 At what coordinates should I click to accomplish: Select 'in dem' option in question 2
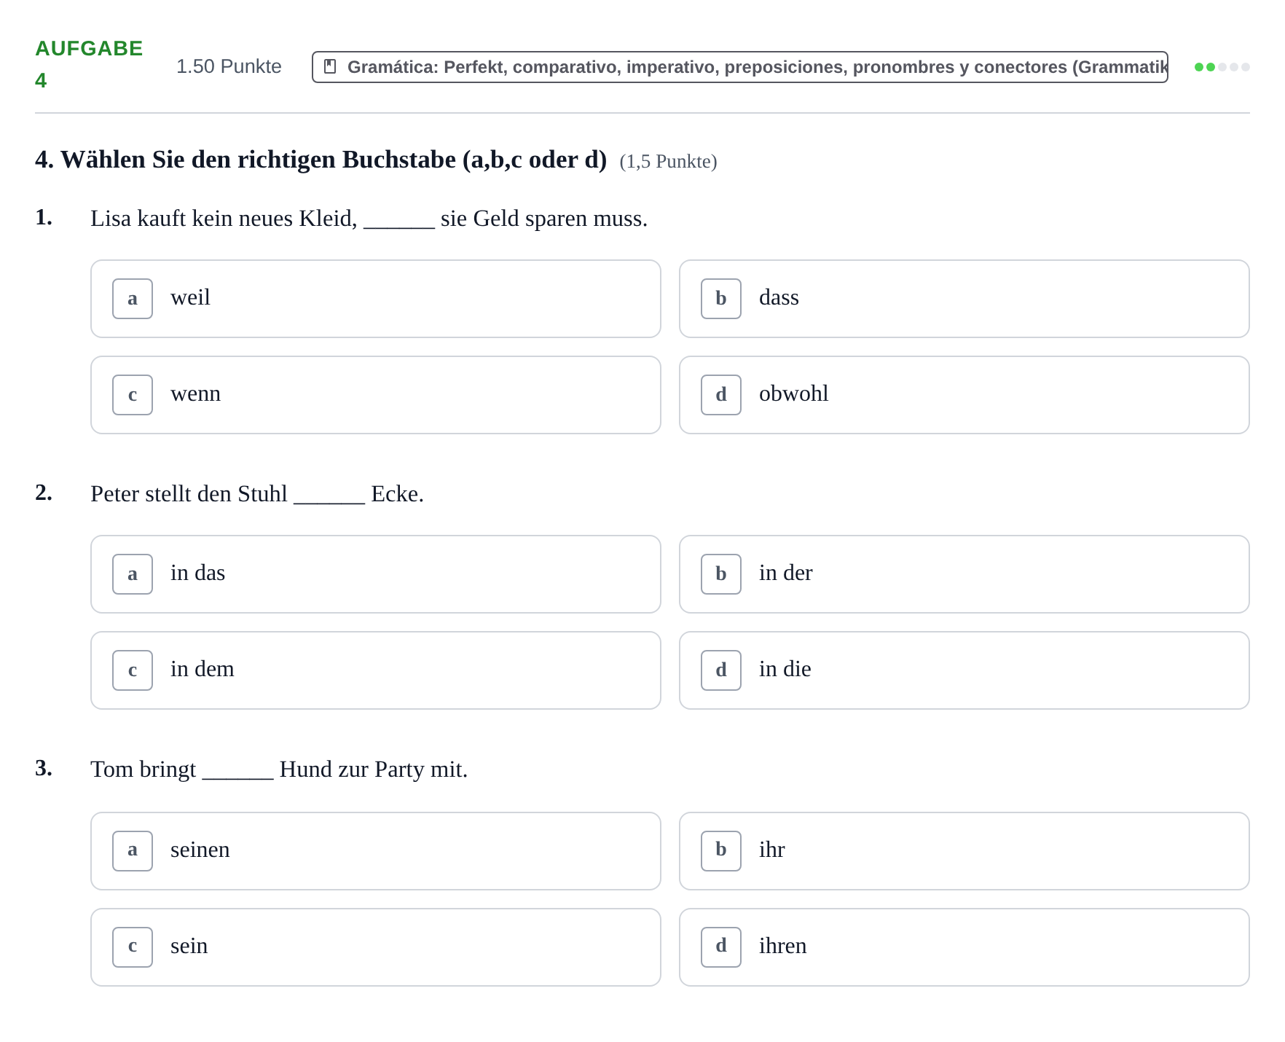(376, 670)
